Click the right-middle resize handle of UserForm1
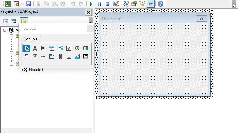 tap(212, 54)
